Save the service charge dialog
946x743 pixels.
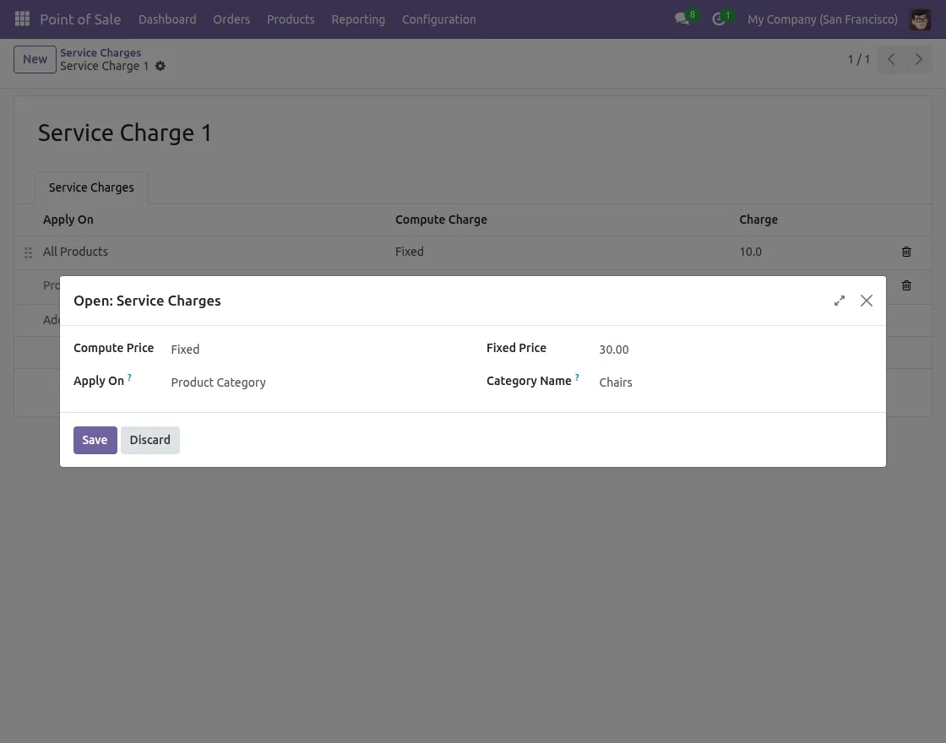tap(95, 440)
